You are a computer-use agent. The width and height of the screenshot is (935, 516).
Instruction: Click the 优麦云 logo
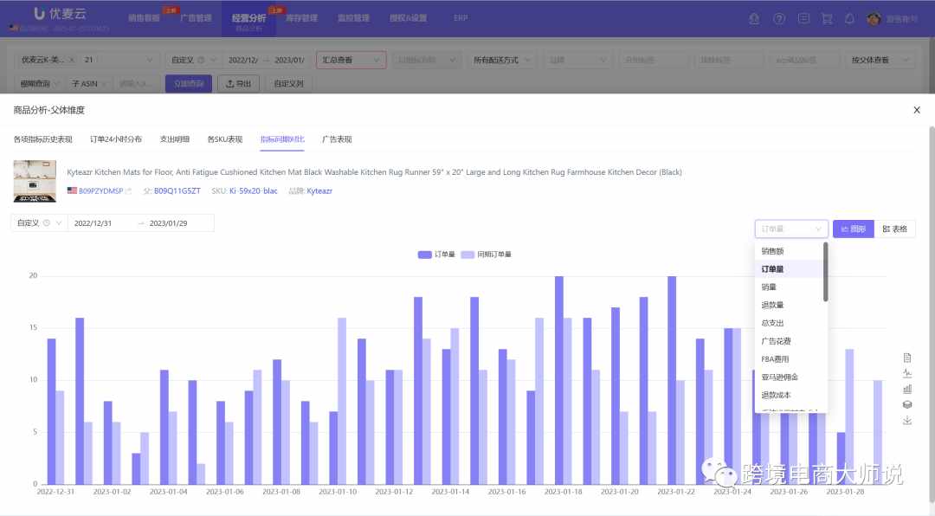point(59,14)
